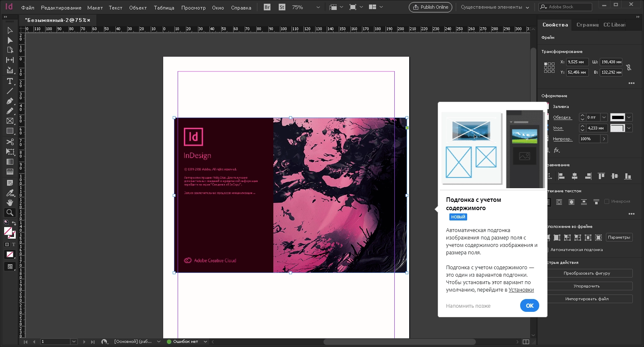The width and height of the screenshot is (644, 347).
Task: Click the Publish Online button
Action: [430, 7]
